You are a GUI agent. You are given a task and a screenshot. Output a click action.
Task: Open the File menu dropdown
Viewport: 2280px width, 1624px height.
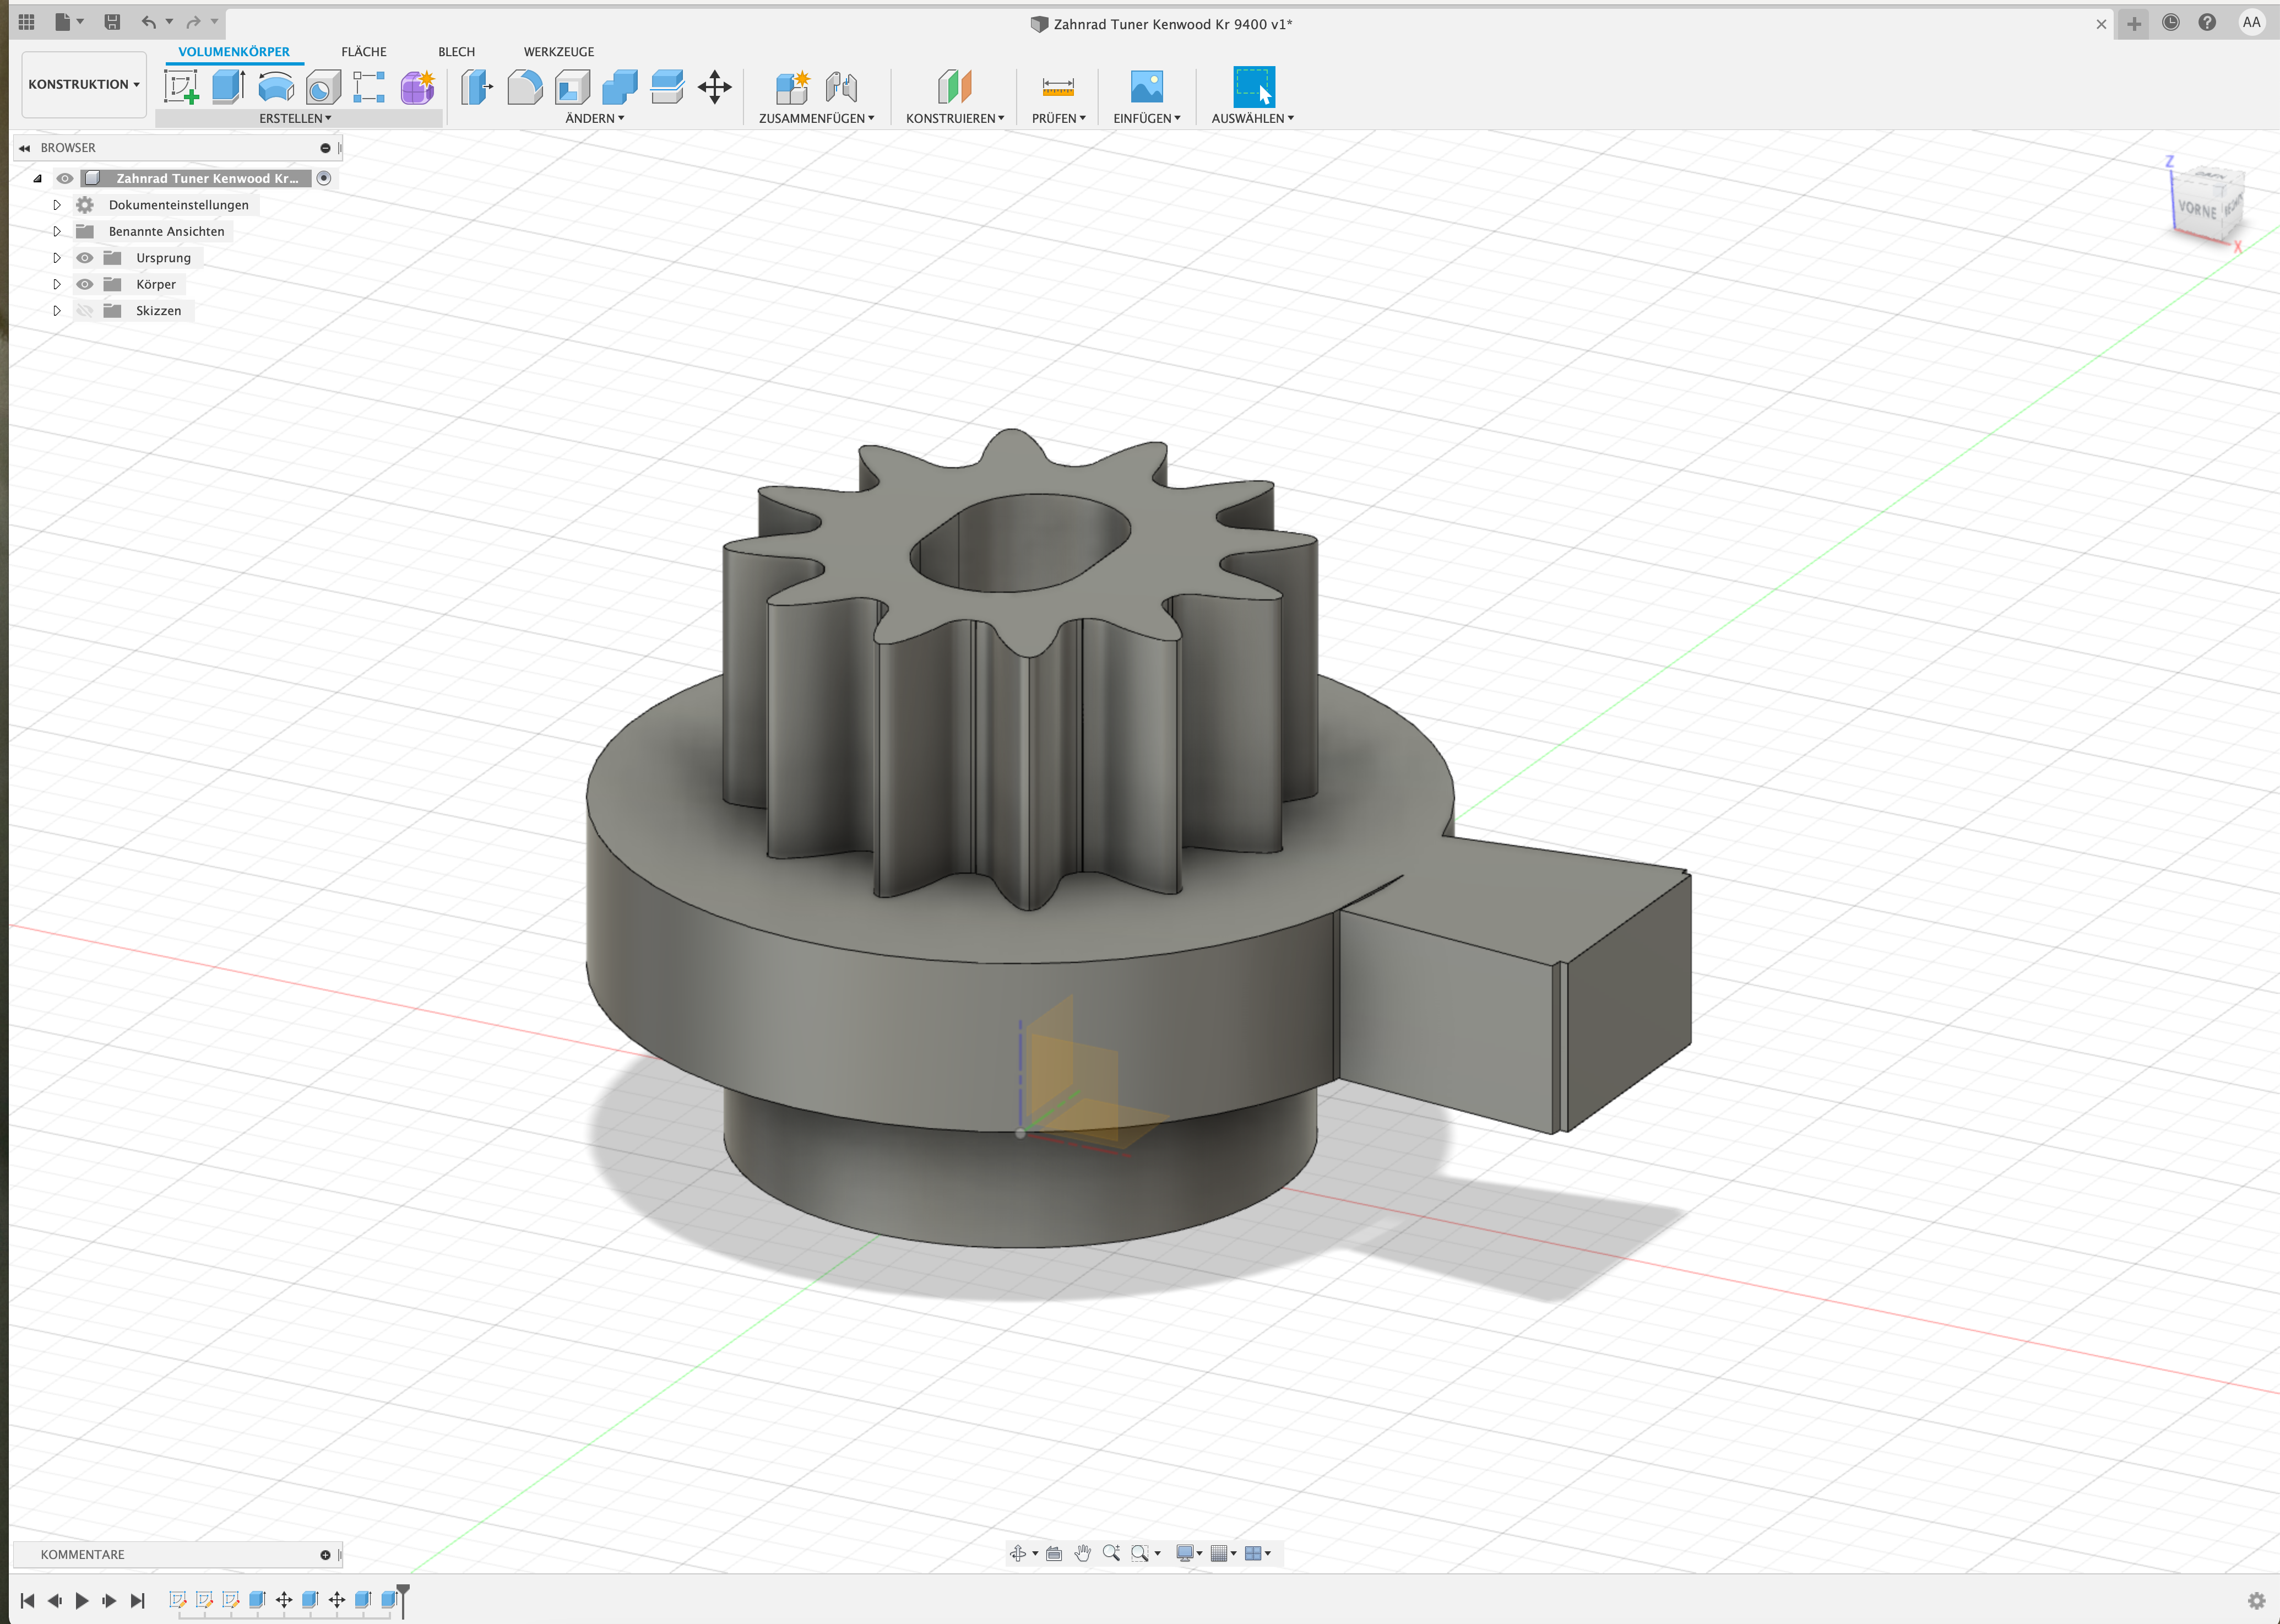[x=69, y=21]
